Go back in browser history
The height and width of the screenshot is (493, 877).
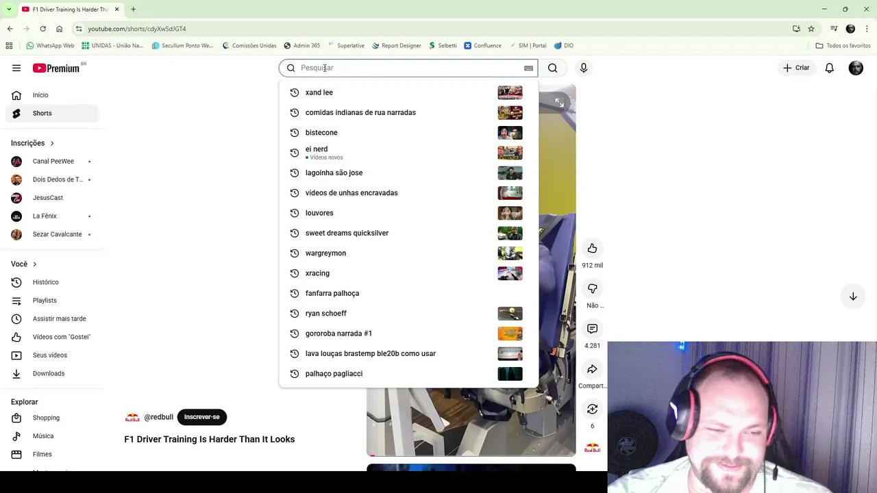[10, 29]
